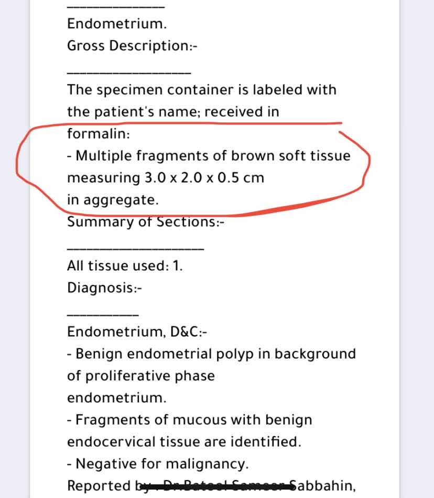Click the line 'The specimen container is labeled with'
The height and width of the screenshot is (498, 434).
(x=201, y=90)
